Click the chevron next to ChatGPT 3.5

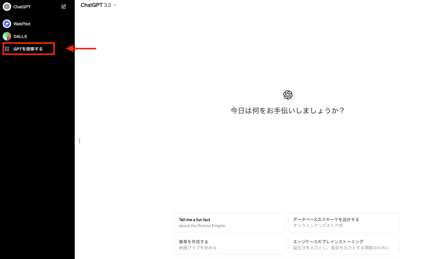click(115, 5)
